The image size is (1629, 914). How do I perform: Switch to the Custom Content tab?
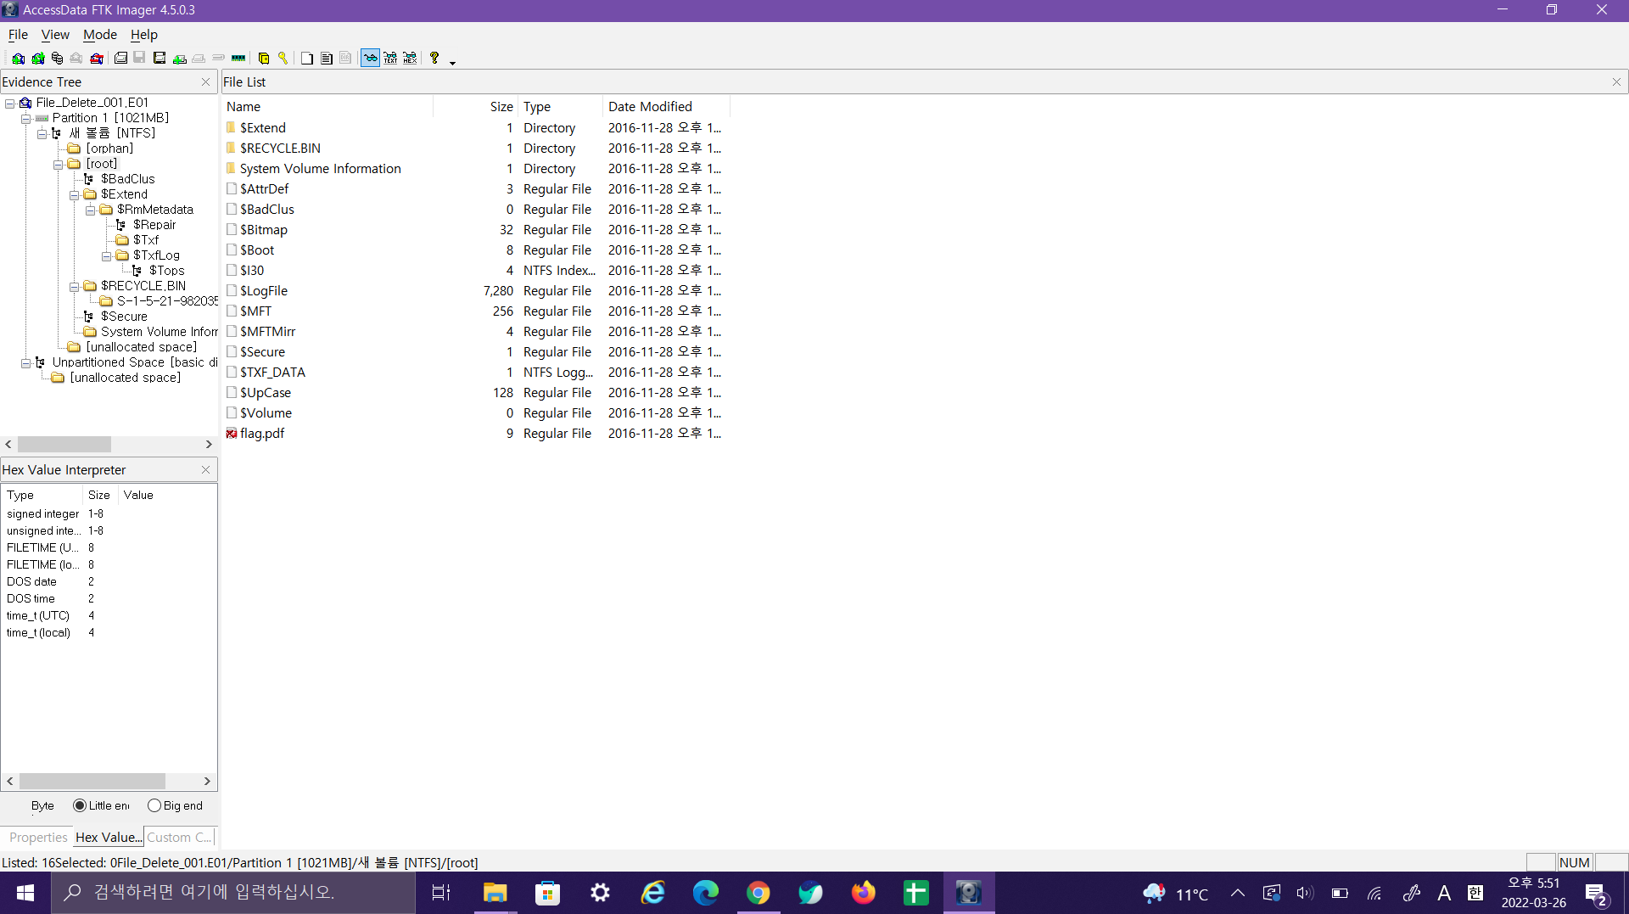pos(179,838)
